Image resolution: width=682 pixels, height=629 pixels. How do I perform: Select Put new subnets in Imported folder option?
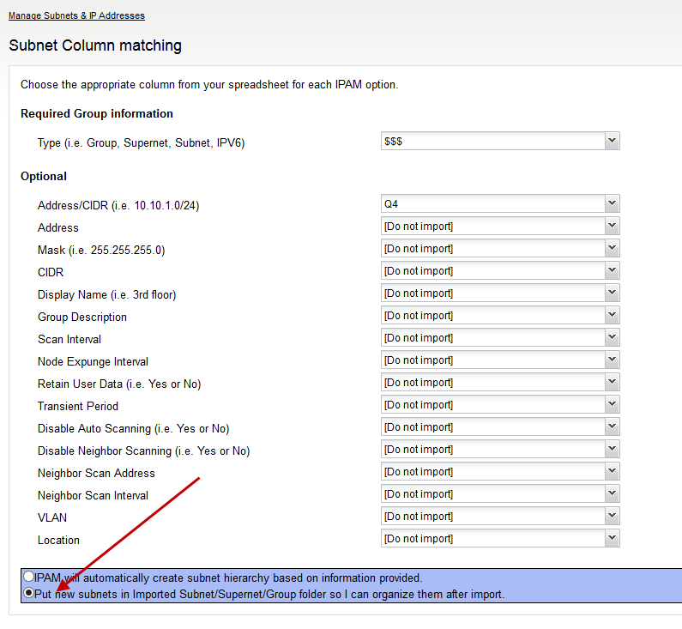point(28,592)
